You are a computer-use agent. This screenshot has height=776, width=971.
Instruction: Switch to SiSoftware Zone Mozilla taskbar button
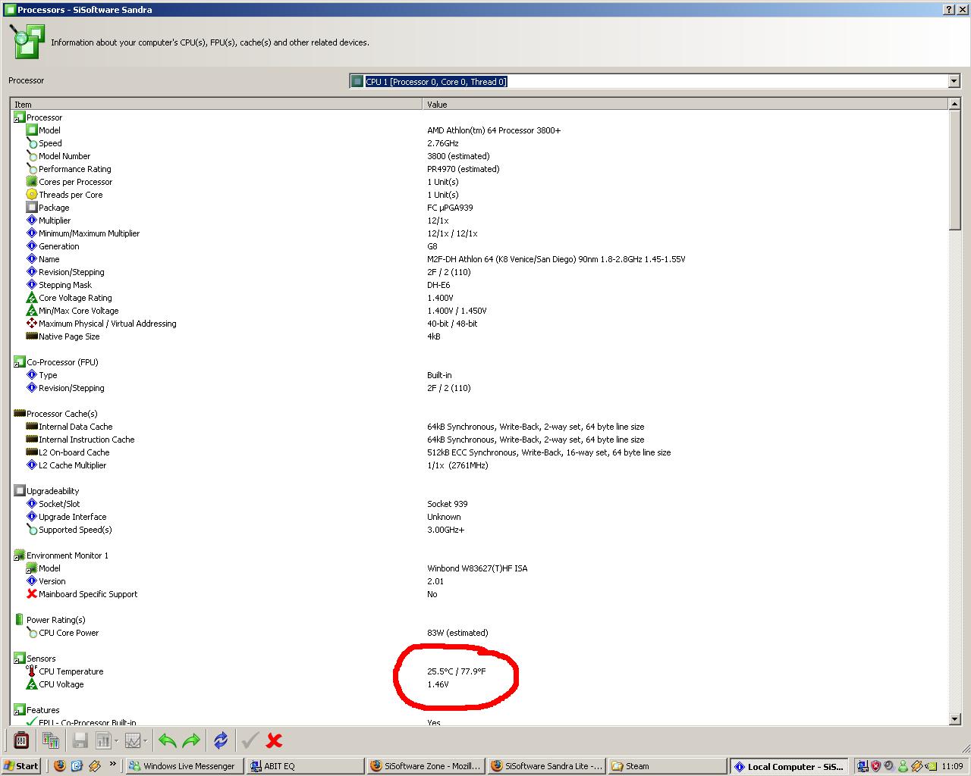(426, 766)
